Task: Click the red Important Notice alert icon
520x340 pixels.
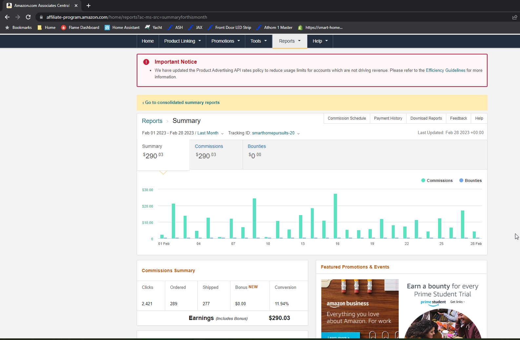Action: 146,62
